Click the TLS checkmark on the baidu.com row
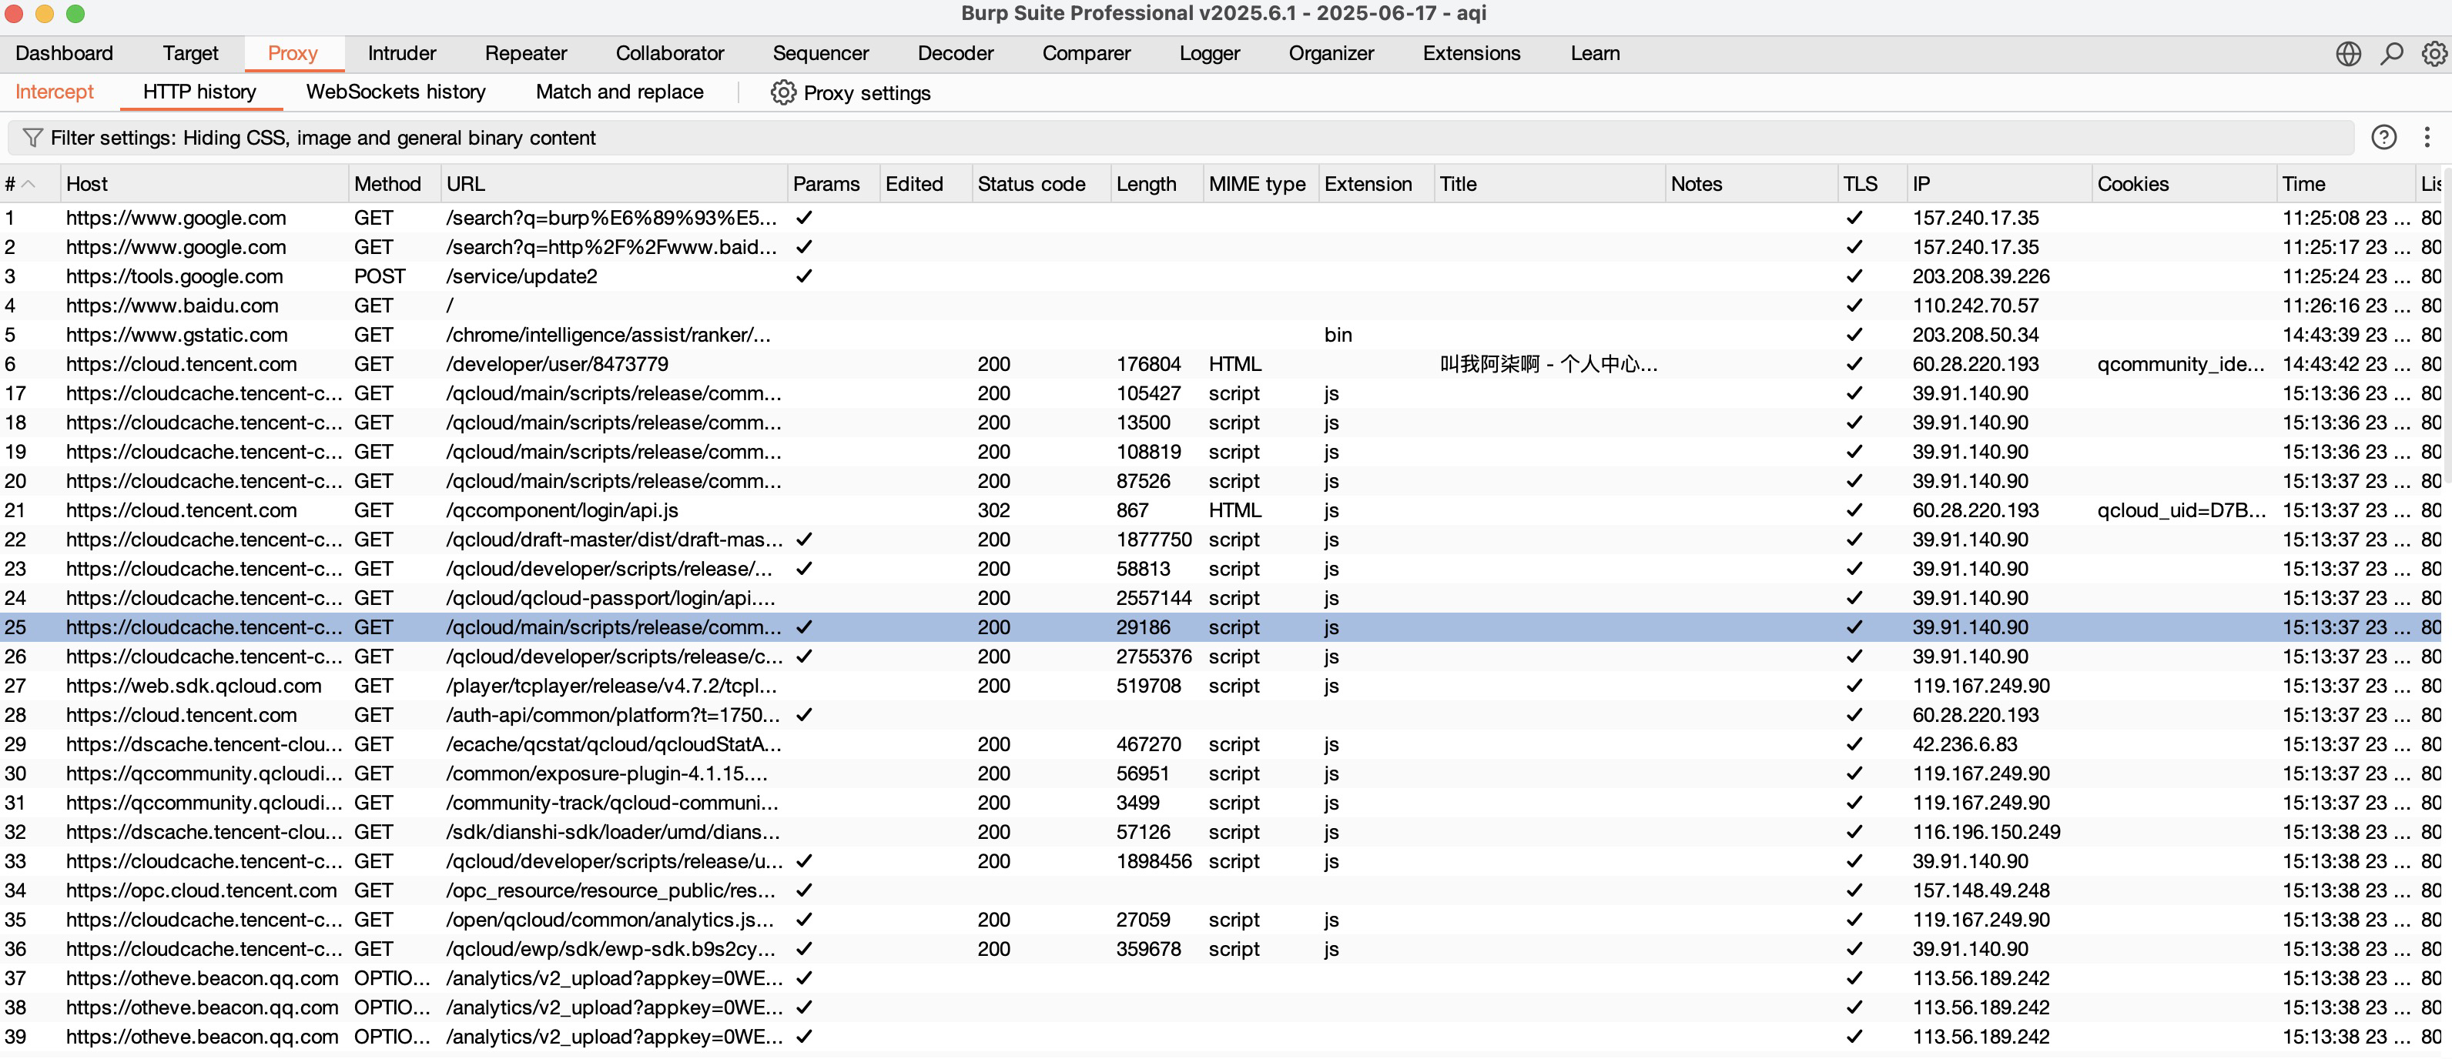The width and height of the screenshot is (2452, 1059). click(1854, 306)
